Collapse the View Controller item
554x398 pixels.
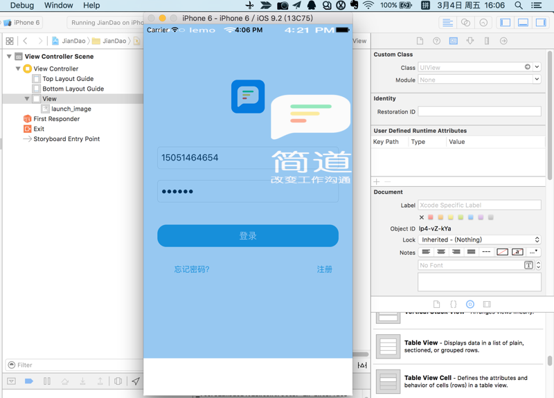[x=18, y=69]
